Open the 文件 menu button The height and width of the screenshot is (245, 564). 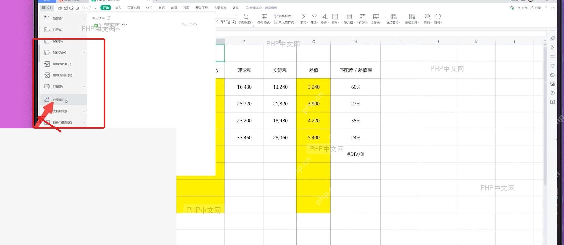[x=47, y=8]
